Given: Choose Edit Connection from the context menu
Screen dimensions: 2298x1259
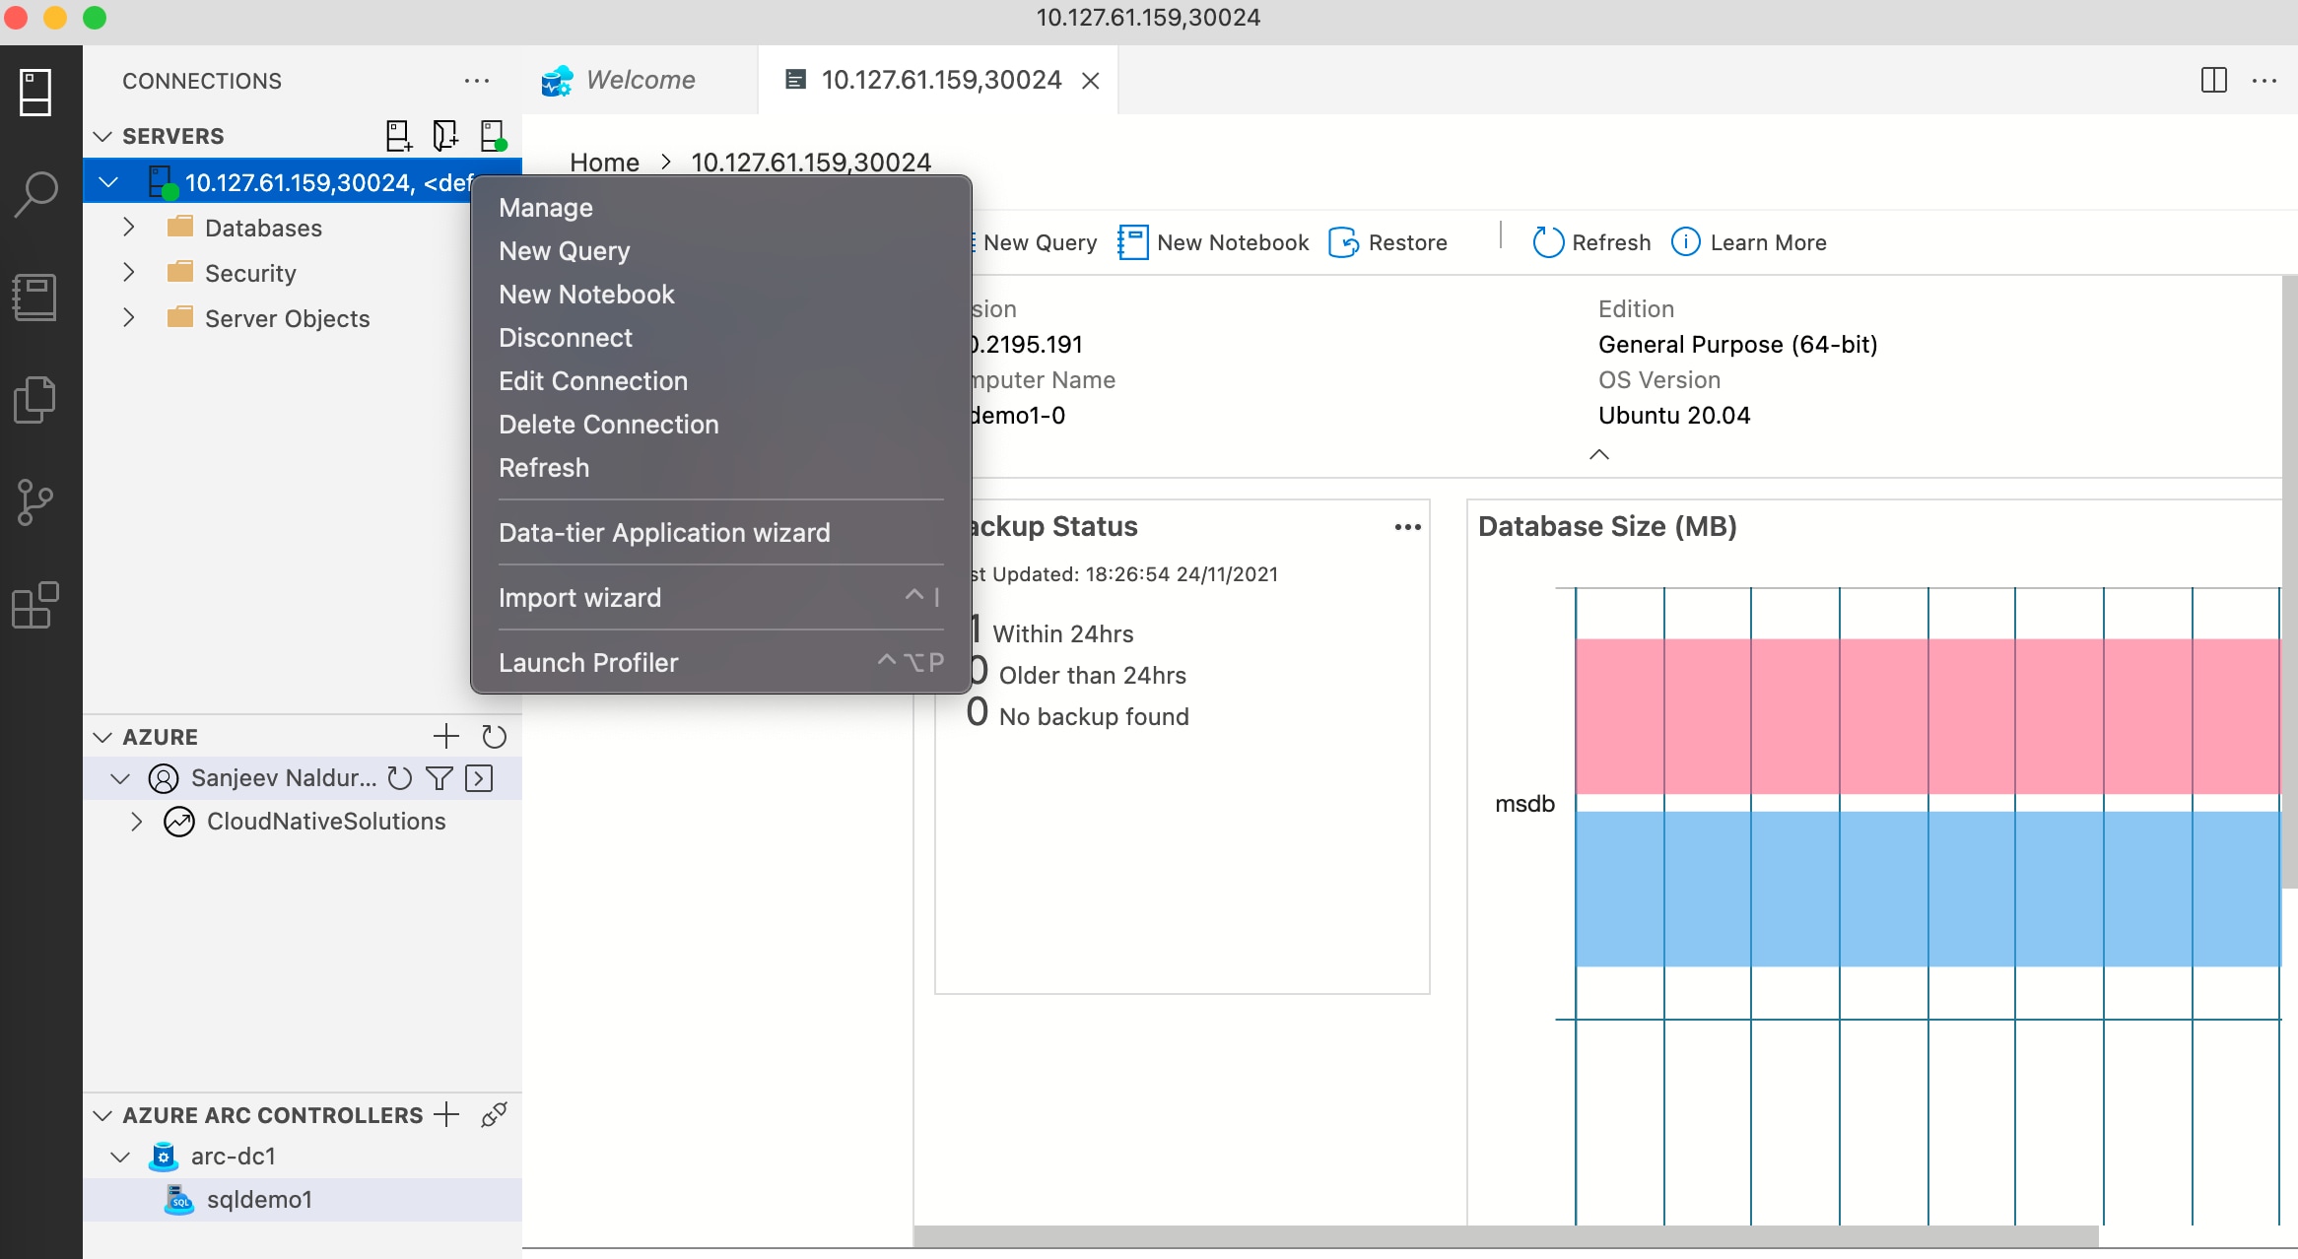Looking at the screenshot, I should 721,381.
